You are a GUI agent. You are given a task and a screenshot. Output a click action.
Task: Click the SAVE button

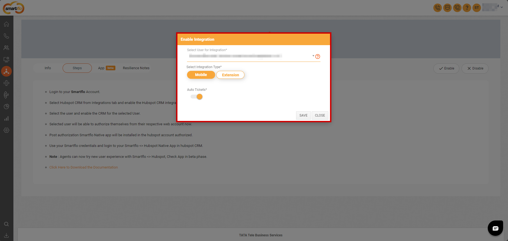[303, 115]
